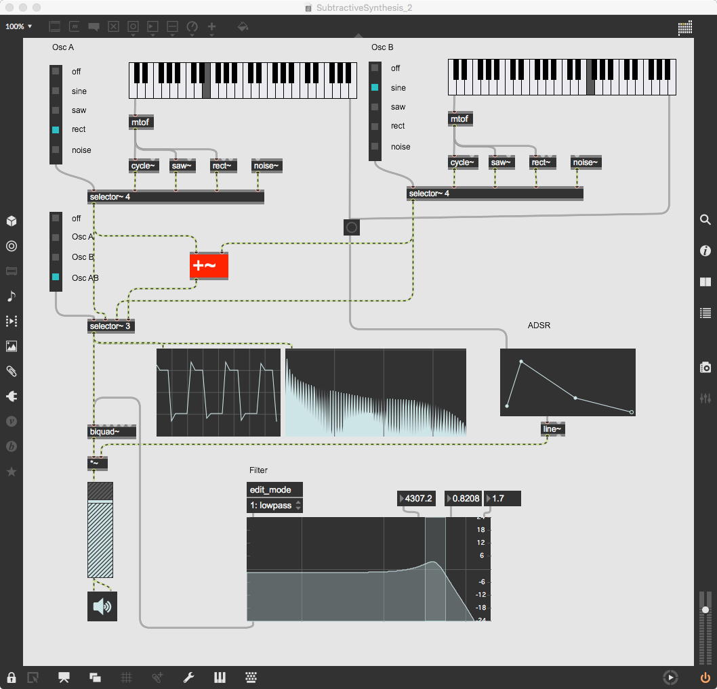This screenshot has width=717, height=689.
Task: Select Osc A 'noise' radio button
Action: [x=56, y=150]
